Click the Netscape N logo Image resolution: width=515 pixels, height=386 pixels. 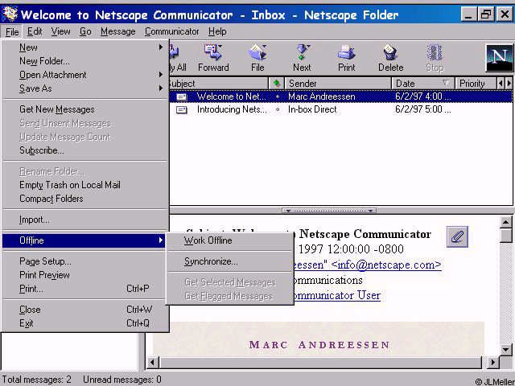click(499, 58)
